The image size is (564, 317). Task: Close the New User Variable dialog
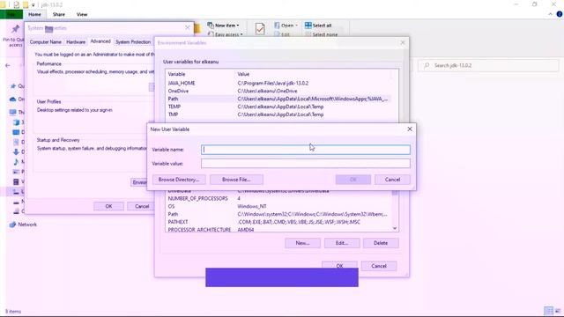point(410,129)
